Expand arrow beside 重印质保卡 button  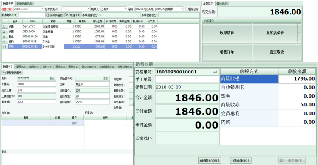[x=299, y=33]
